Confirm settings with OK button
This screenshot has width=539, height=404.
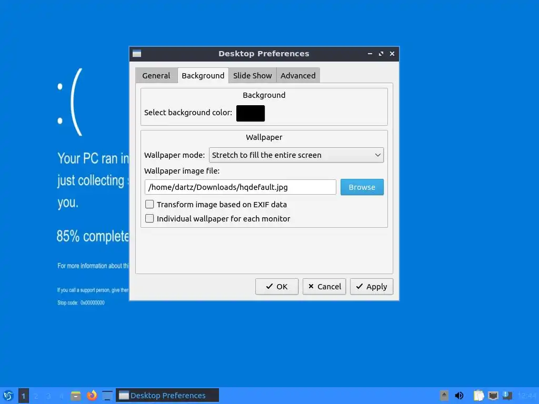277,287
